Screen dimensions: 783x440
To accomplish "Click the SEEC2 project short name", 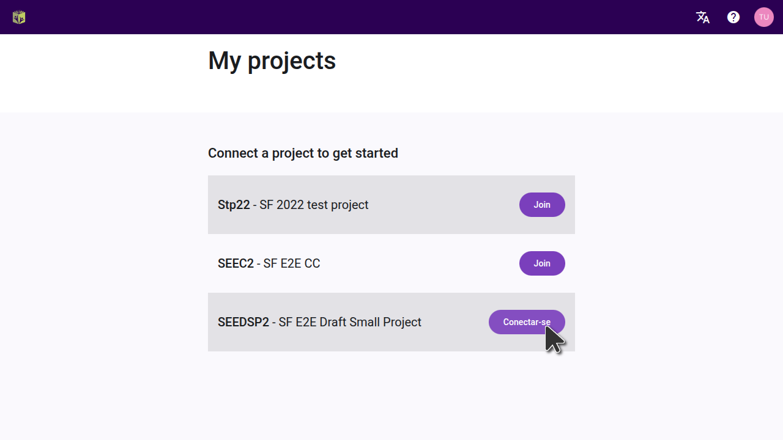I will (236, 263).
